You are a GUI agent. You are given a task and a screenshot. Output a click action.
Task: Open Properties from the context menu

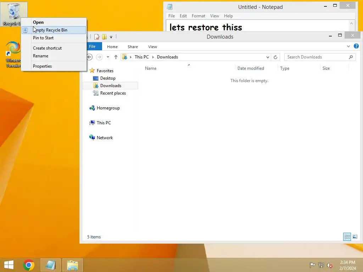click(x=43, y=66)
